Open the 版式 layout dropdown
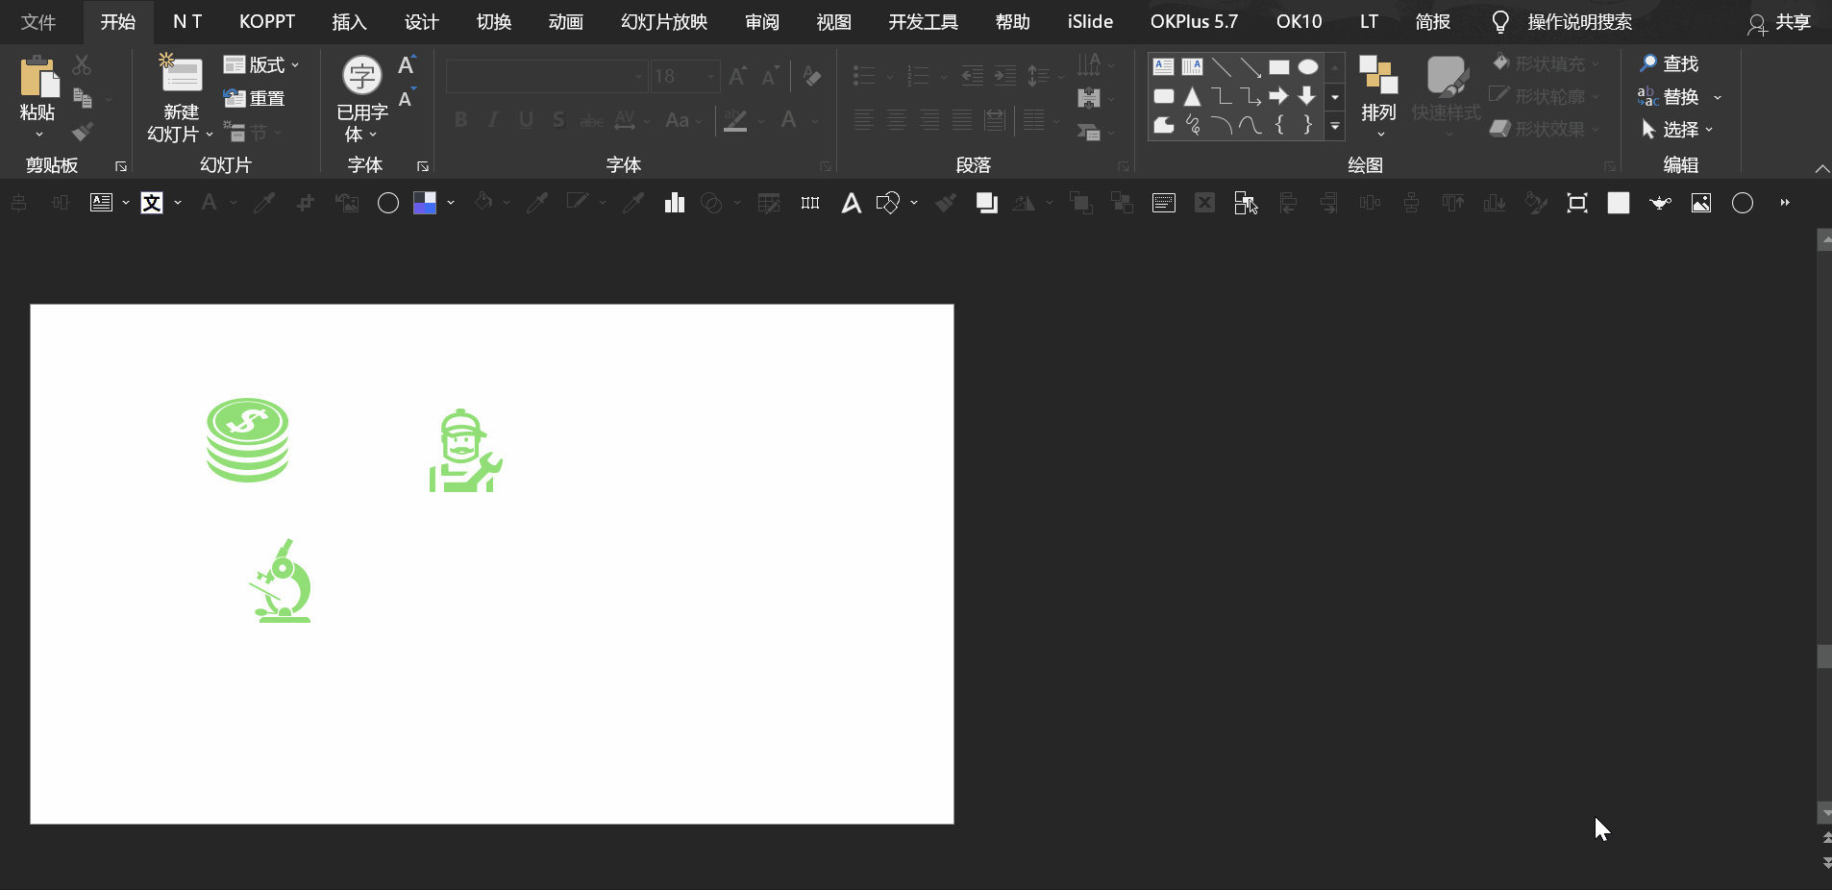Image resolution: width=1832 pixels, height=890 pixels. [261, 64]
